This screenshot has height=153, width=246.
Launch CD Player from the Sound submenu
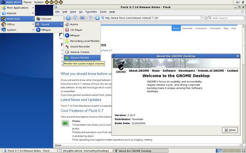[x=82, y=30]
